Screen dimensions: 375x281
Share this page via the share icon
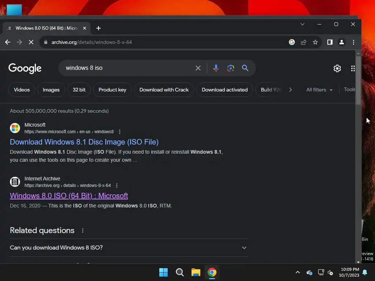tap(304, 42)
